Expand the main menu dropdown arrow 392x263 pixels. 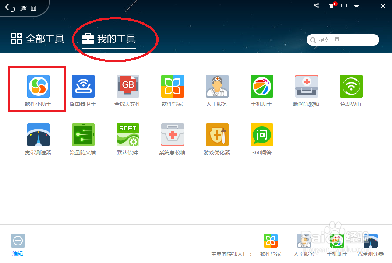(x=357, y=6)
